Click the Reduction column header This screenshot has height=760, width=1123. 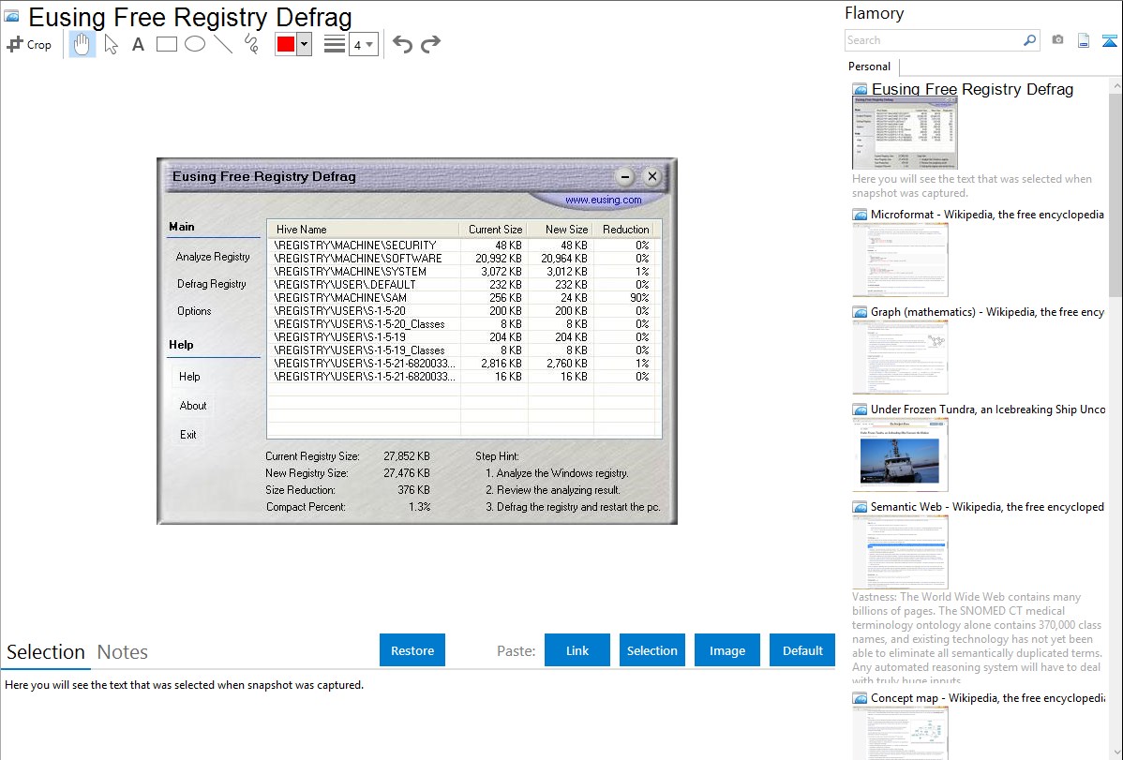point(623,230)
